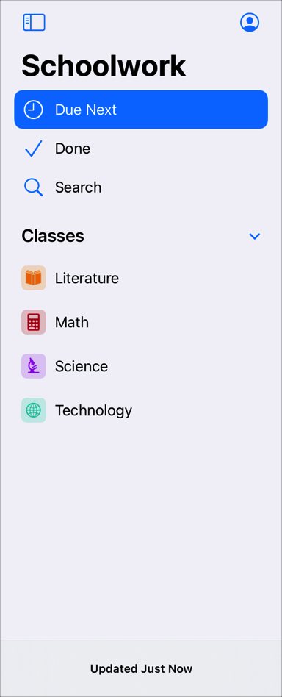Click the Schoolwork title heading
Screen dimensions: 282x697
[104, 65]
